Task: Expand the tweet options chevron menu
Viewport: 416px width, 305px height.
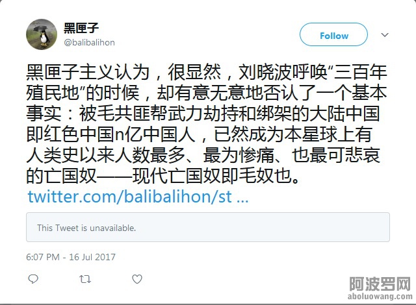Action: [x=385, y=34]
